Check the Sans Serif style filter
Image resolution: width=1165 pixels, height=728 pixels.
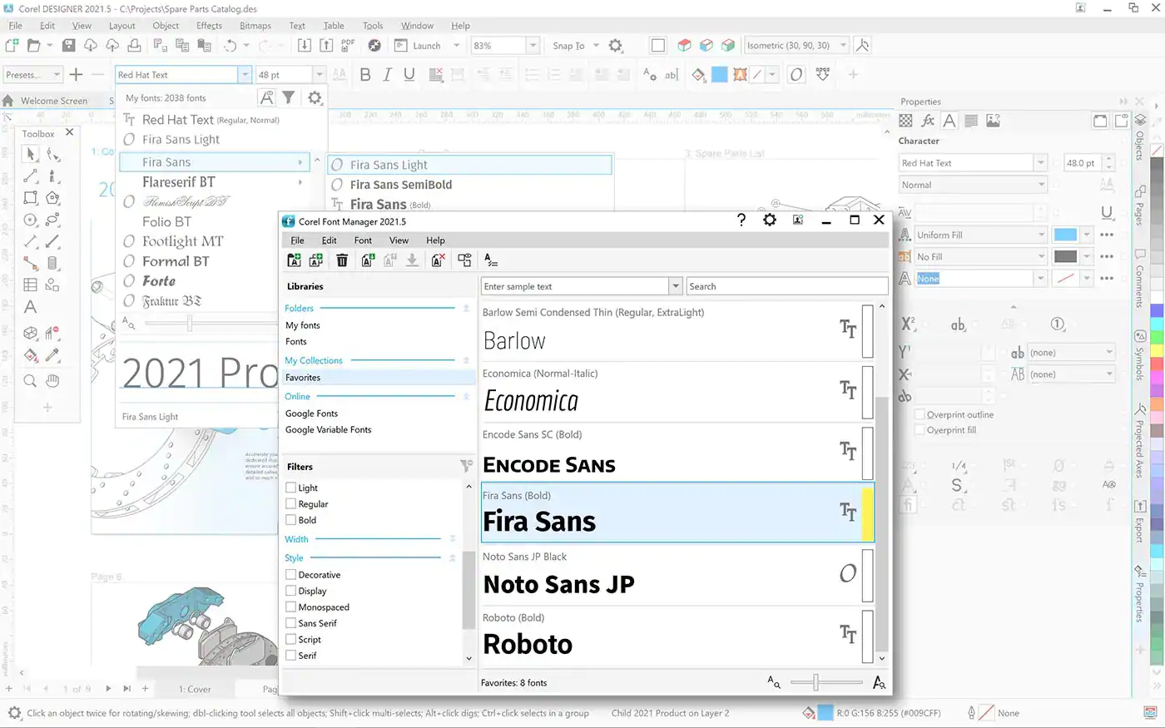pos(293,623)
